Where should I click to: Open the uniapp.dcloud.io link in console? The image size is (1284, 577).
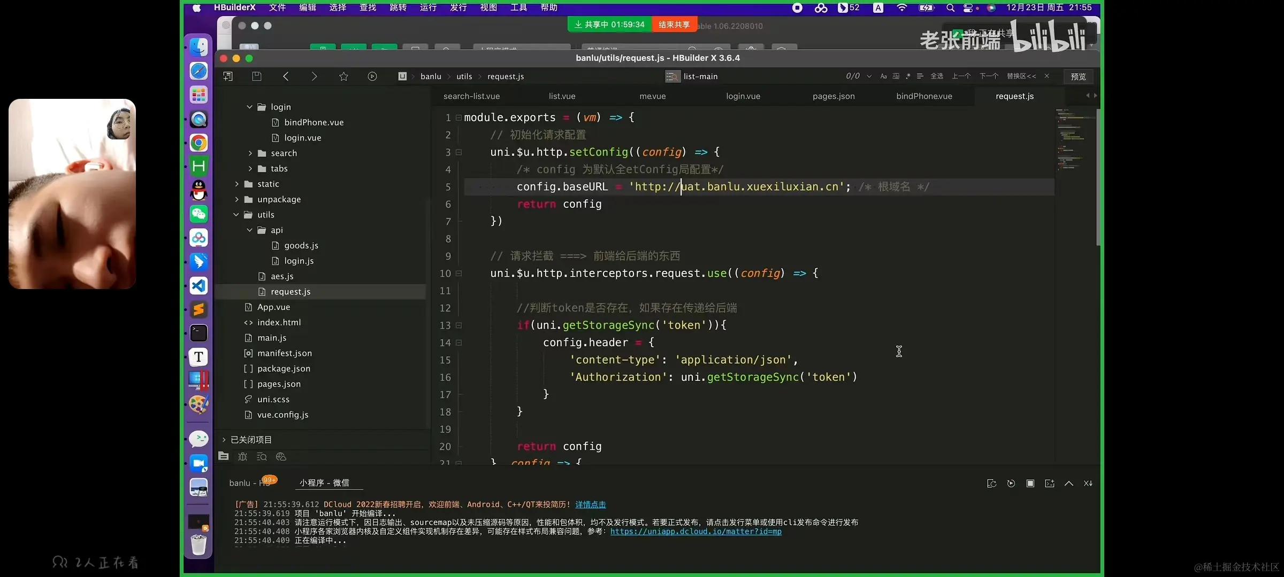click(x=695, y=532)
